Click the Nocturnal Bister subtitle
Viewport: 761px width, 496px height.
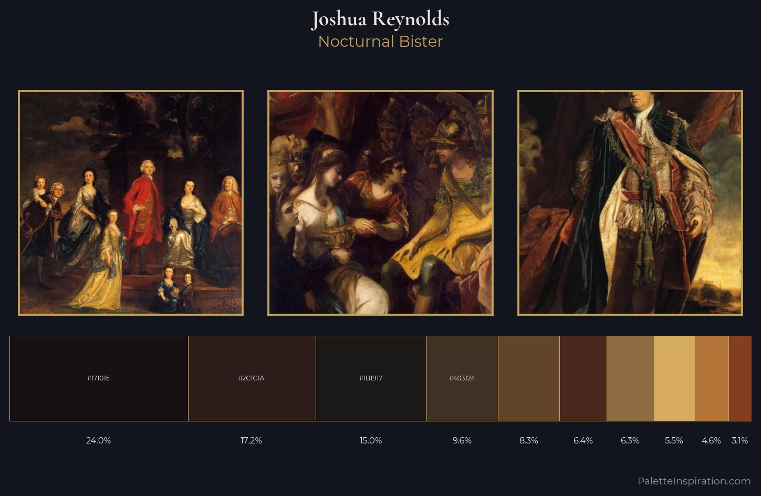point(380,42)
